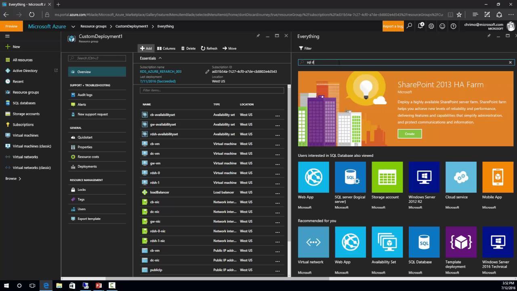Click the Create button on SharePoint banner
The image size is (517, 291).
[410, 134]
